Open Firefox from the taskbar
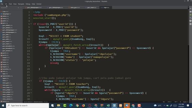192x108 pixels. click(x=83, y=105)
